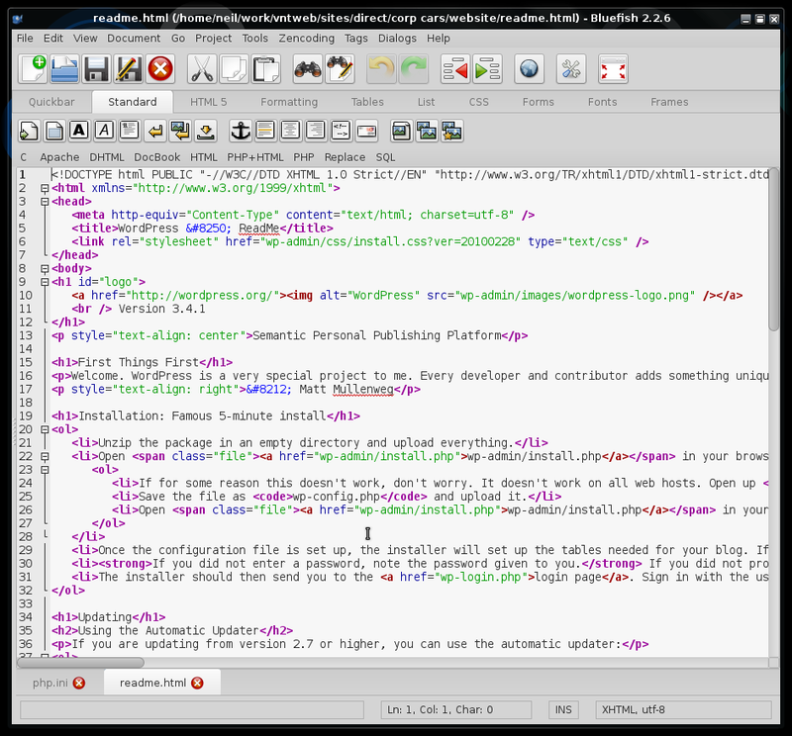
Task: Toggle INS insert mode in status bar
Action: click(563, 709)
